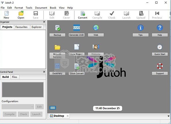The image size is (171, 124).
Task: Open the Document menu
Action: [x=41, y=8]
